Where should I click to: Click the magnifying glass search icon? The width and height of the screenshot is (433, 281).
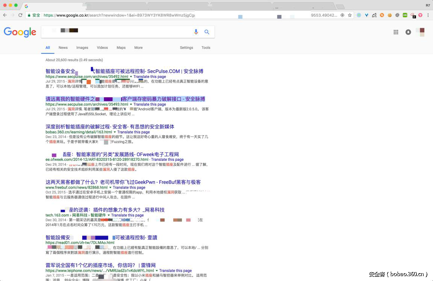click(207, 32)
